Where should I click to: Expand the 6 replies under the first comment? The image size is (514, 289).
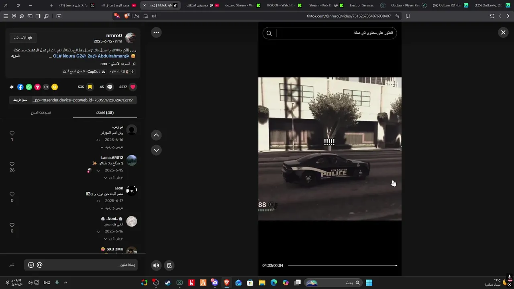[112, 147]
